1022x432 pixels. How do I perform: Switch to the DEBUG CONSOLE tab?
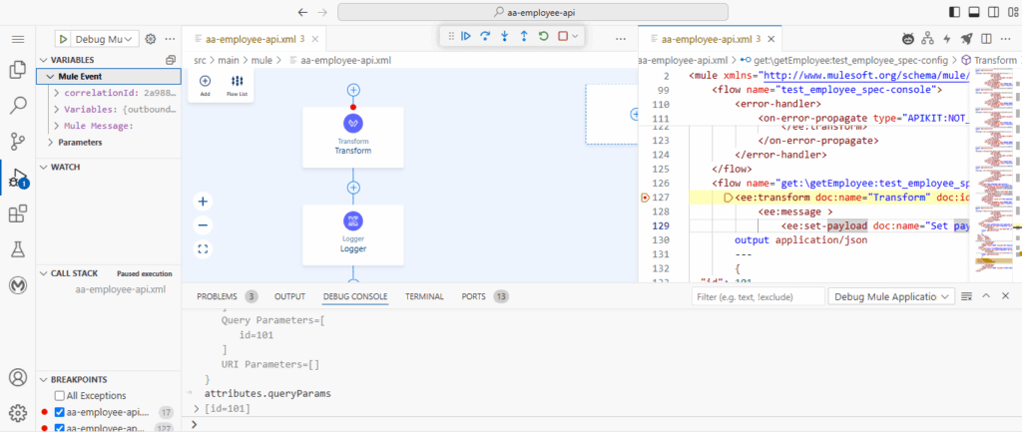355,296
